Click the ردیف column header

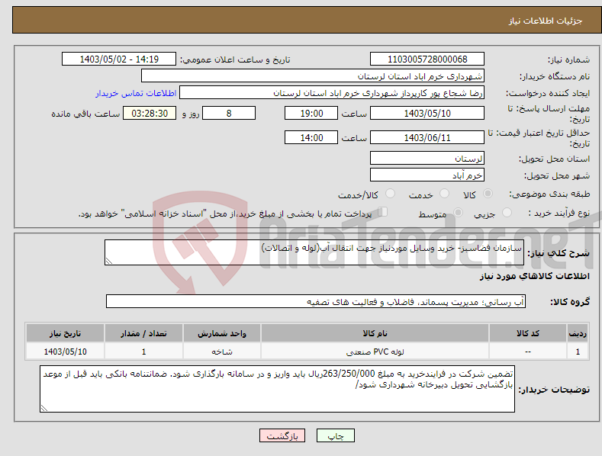[x=578, y=333]
